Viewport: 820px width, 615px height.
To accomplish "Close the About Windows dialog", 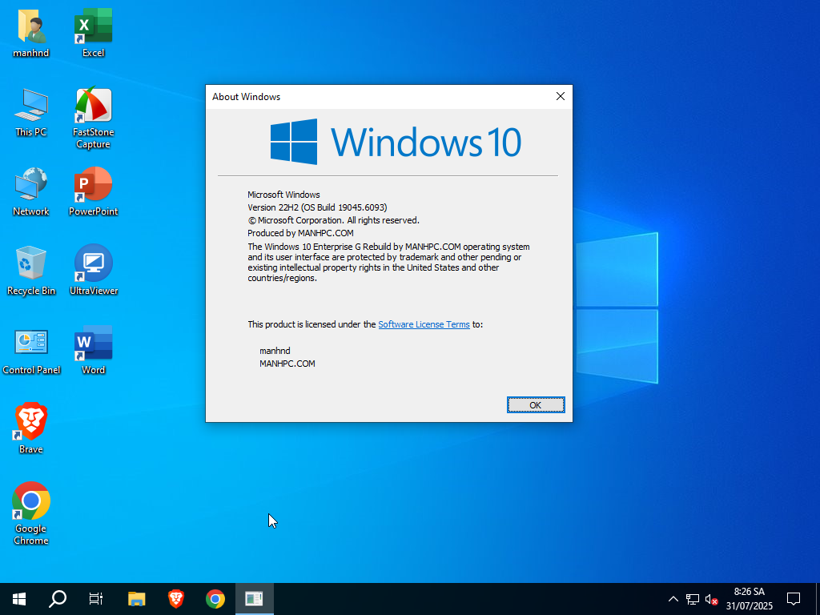I will pos(561,96).
